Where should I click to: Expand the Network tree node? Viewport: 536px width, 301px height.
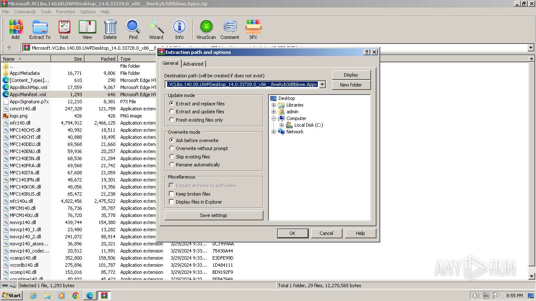(274, 132)
